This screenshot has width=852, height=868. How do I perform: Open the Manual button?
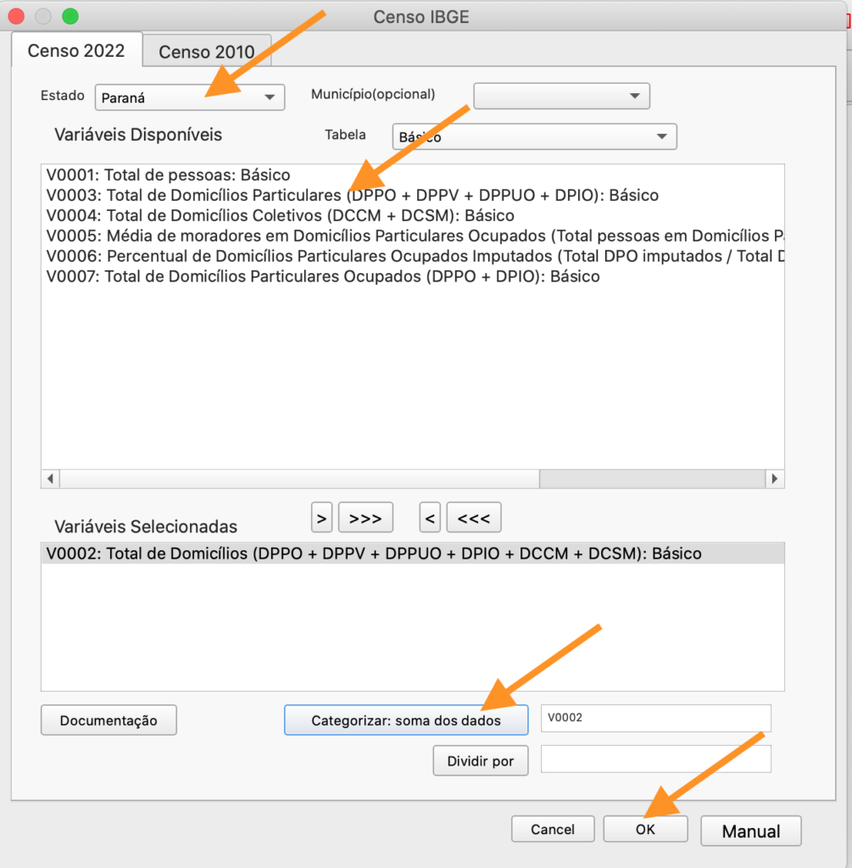pyautogui.click(x=751, y=831)
